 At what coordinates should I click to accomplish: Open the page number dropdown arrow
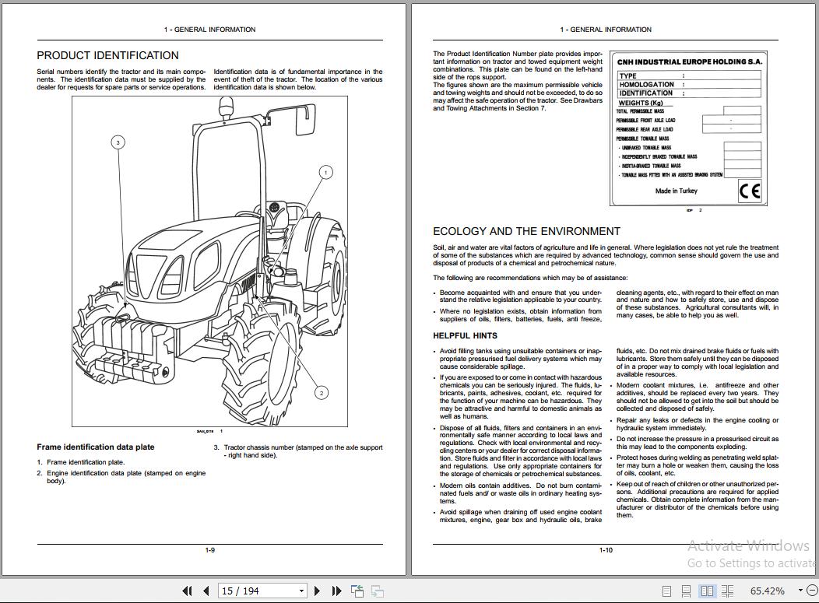click(x=301, y=591)
